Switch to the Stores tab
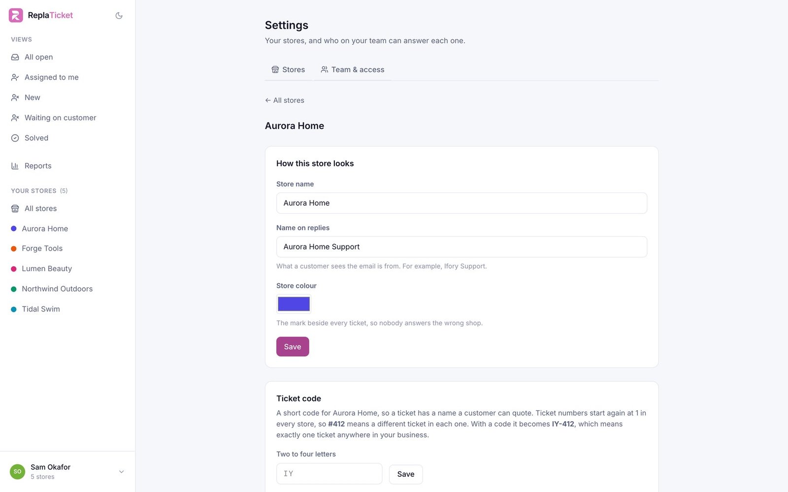 click(x=288, y=70)
